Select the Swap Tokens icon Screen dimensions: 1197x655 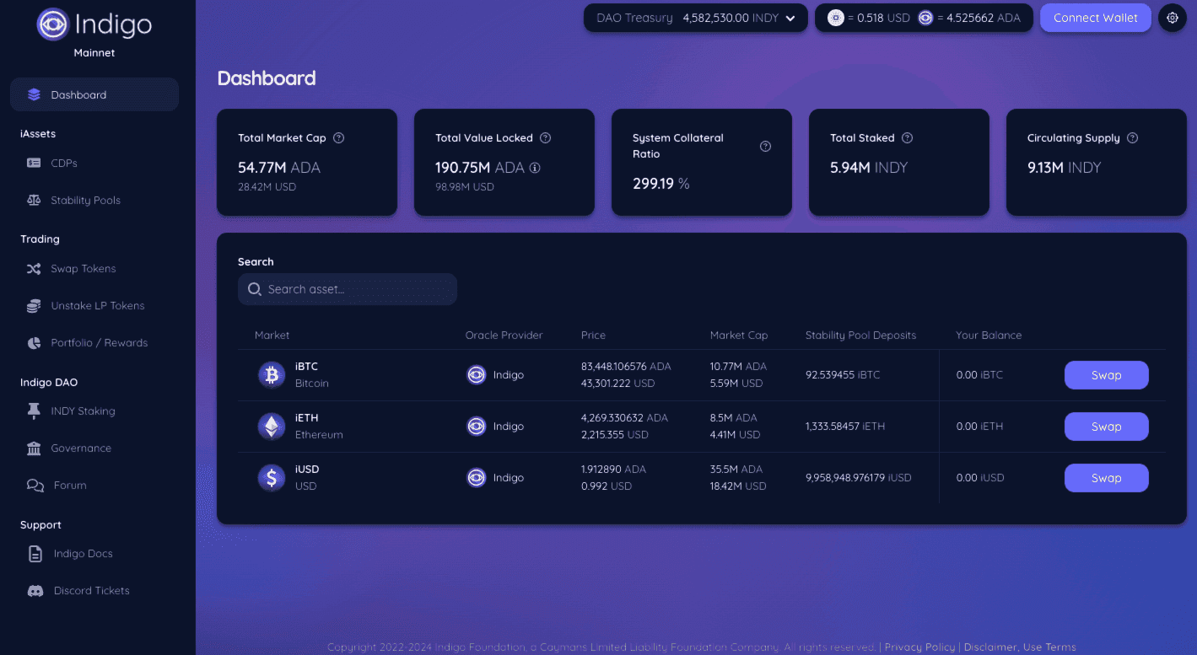click(35, 268)
